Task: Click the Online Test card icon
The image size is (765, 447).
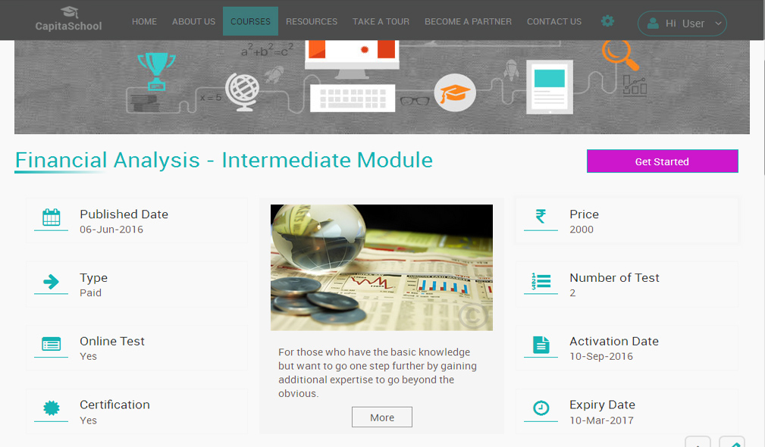Action: click(51, 345)
